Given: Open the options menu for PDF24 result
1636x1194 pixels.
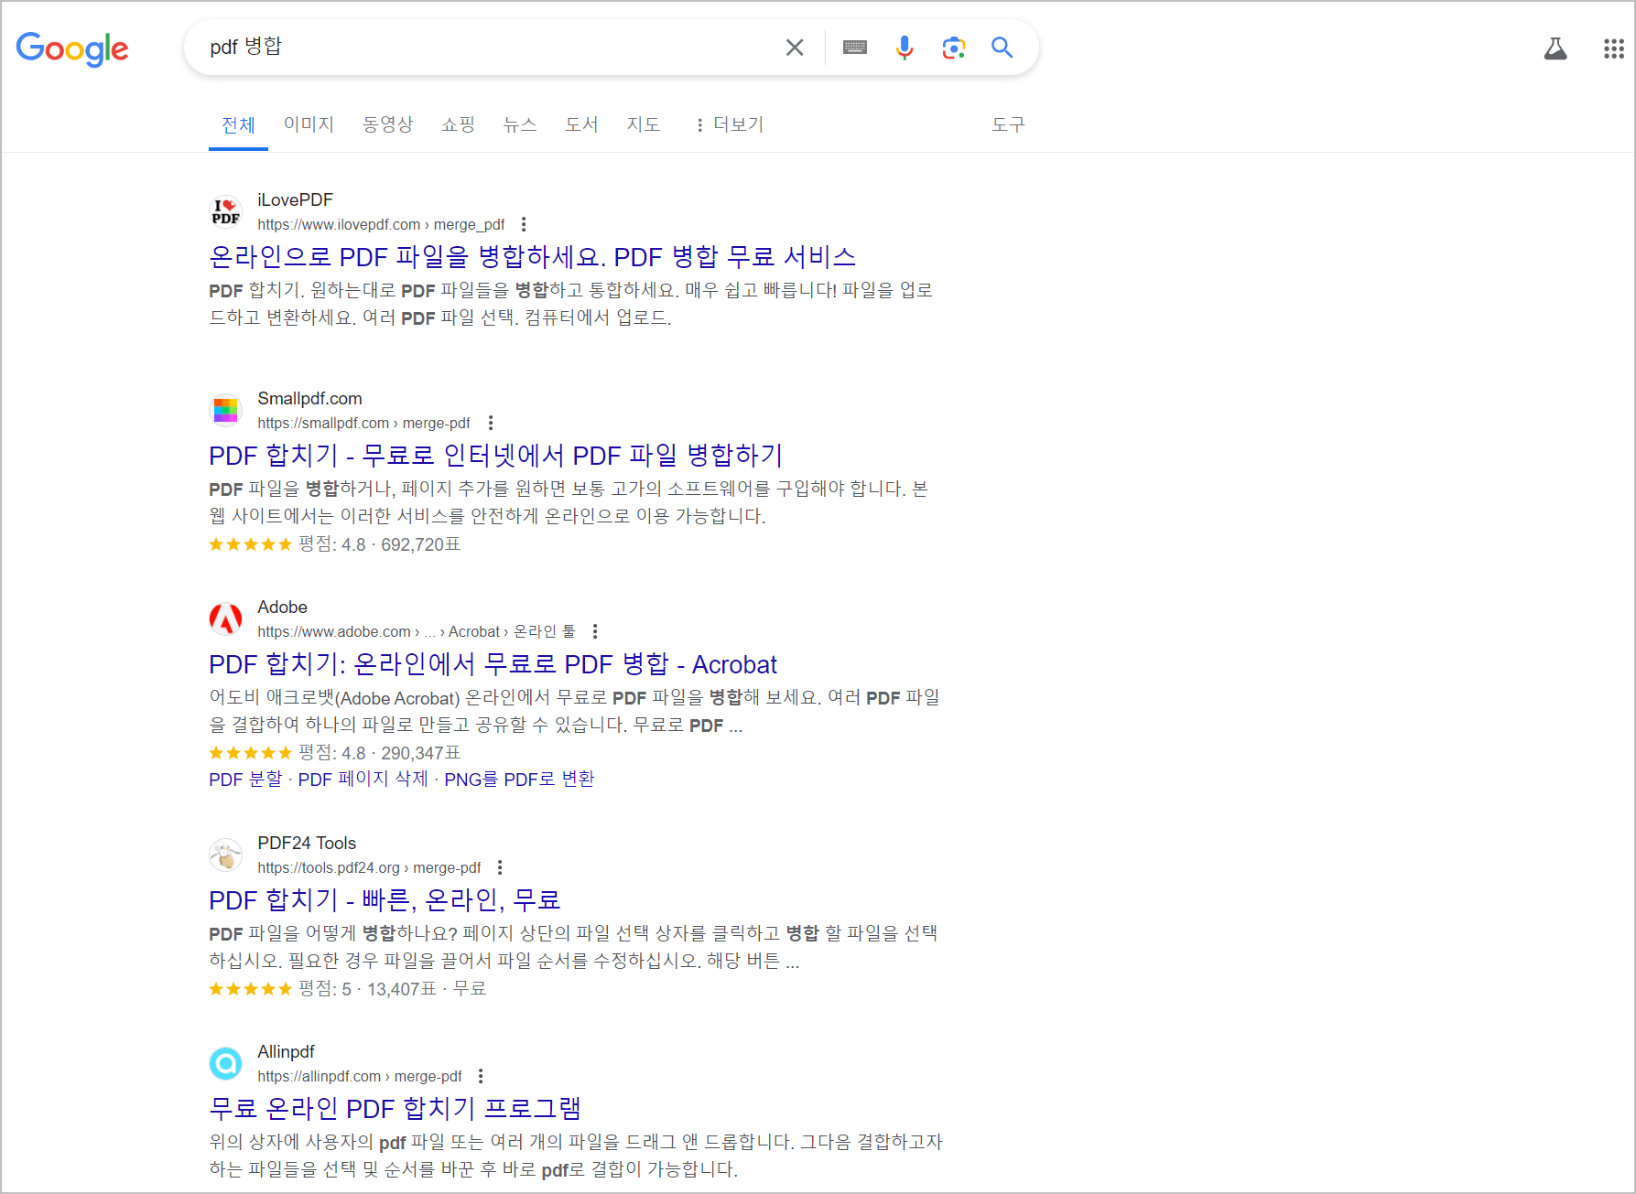Looking at the screenshot, I should point(500,867).
